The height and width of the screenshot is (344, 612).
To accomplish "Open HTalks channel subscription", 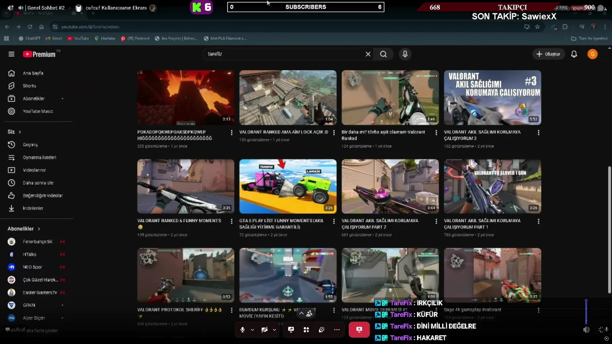I will (x=36, y=254).
